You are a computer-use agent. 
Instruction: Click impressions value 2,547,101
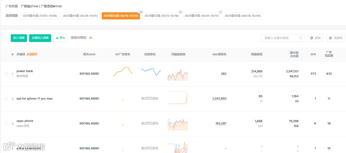click(292, 71)
